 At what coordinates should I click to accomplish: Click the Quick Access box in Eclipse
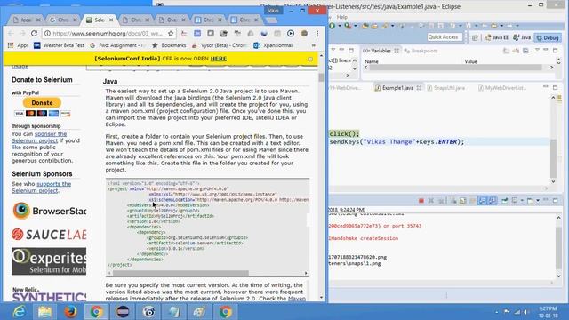click(445, 37)
